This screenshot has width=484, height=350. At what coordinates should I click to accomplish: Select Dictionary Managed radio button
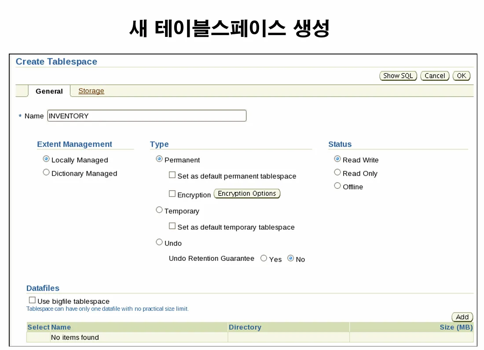46,173
